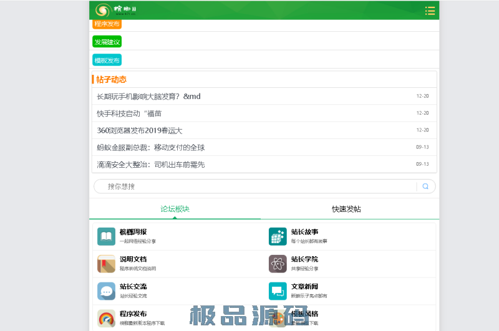Click the 说明文档 bookmark icon
Viewport: 499px width, 331px height.
pyautogui.click(x=106, y=264)
